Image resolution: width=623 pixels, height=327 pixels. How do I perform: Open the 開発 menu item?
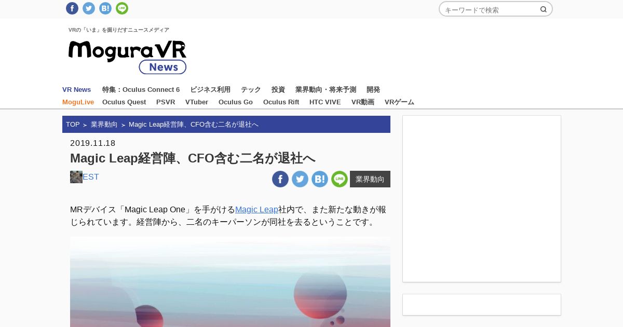point(373,89)
